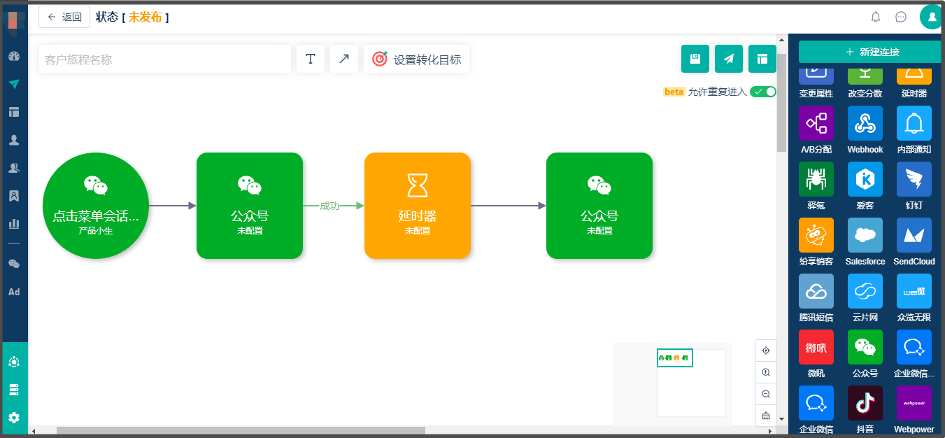The width and height of the screenshot is (945, 438).
Task: Open the bar chart analytics icon in sidebar
Action: (x=14, y=224)
